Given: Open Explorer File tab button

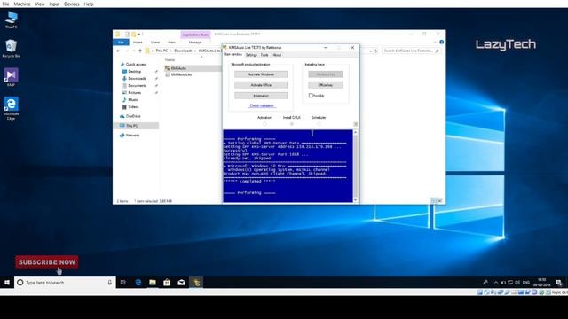Looking at the screenshot, I should point(121,43).
